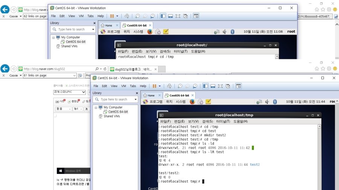Open 검색(S) menu in root@localhost:/tmp terminal
The height and width of the screenshot is (190, 339).
tap(208, 122)
